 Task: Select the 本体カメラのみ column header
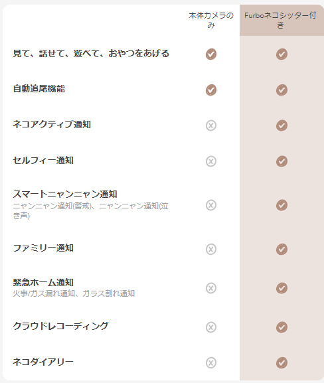pos(211,20)
